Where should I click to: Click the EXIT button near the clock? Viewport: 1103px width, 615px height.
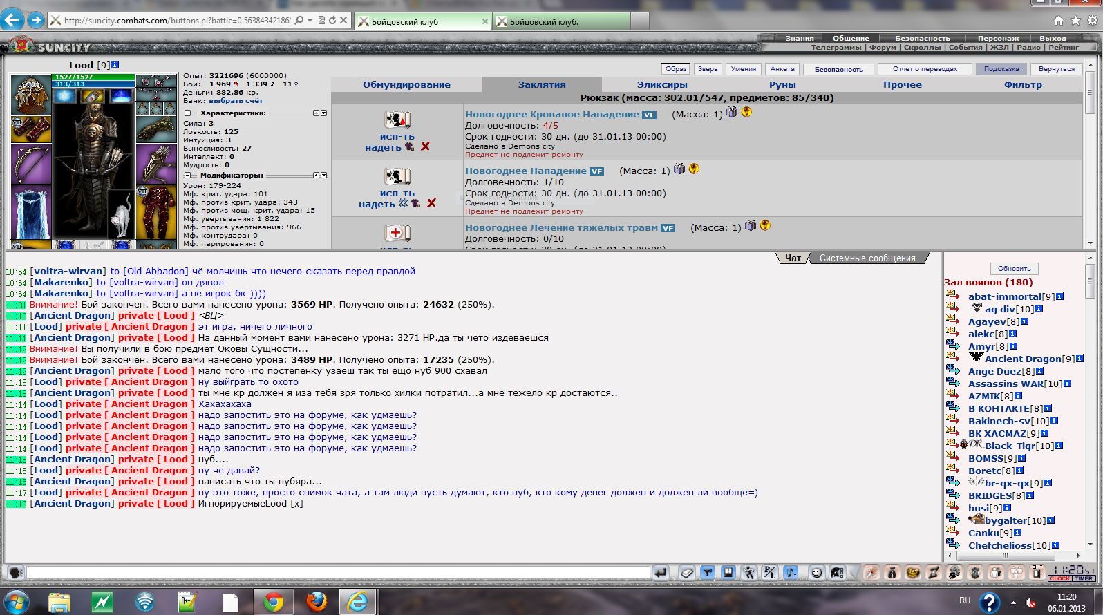coord(1037,571)
